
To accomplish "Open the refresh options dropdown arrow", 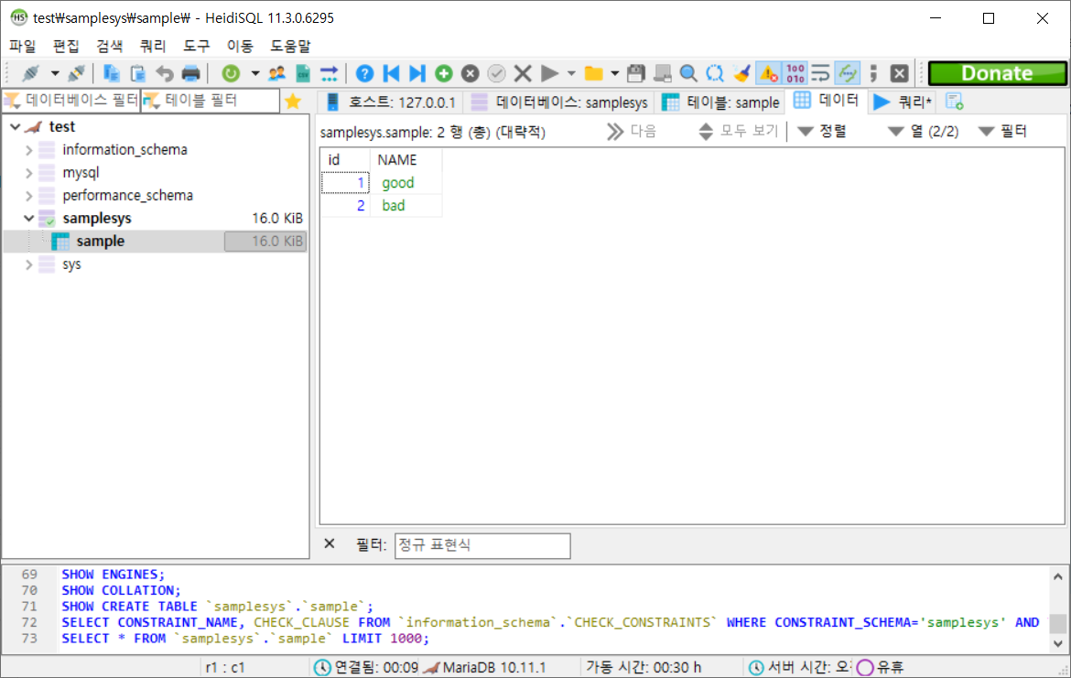I will tap(254, 73).
